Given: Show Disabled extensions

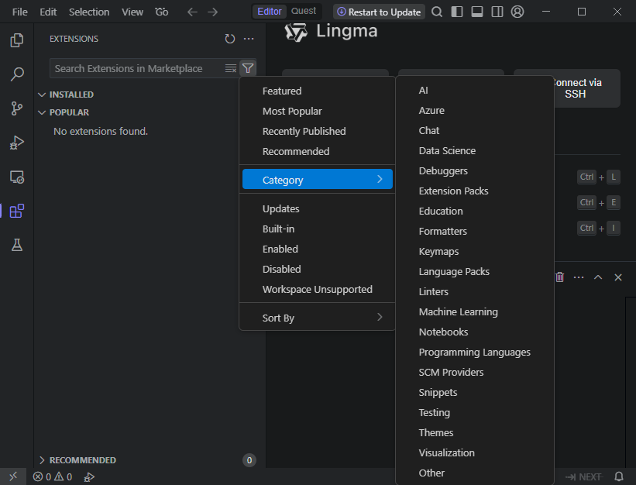Looking at the screenshot, I should (x=317, y=269).
